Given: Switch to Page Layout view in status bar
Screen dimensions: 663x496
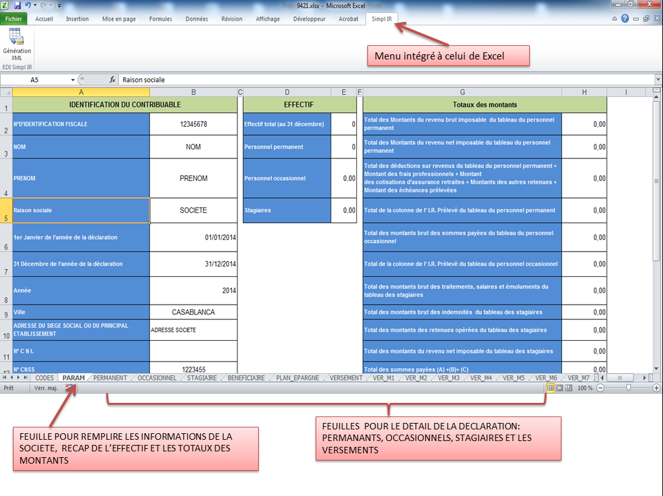Looking at the screenshot, I should click(560, 388).
